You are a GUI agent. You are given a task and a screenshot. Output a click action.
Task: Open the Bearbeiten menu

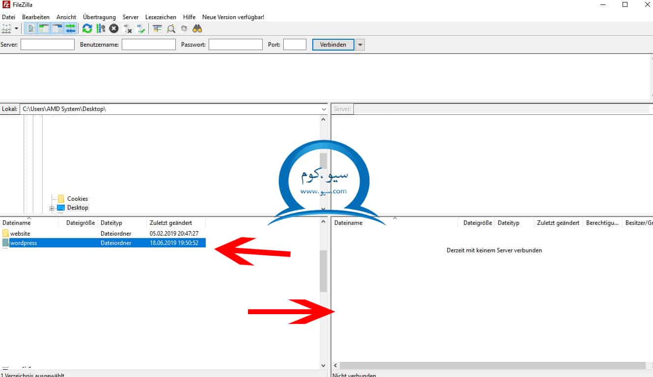(36, 17)
